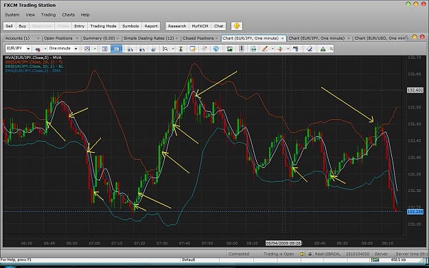Expand the arrow beside the chart type icon

[95, 49]
